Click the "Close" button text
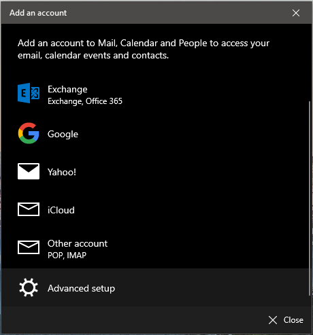The image size is (313, 335). 293,320
